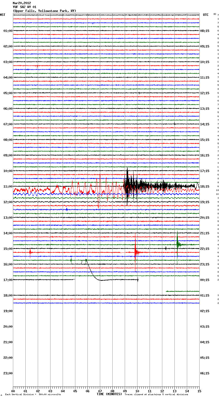Click the MST timezone label

pyautogui.click(x=3, y=15)
